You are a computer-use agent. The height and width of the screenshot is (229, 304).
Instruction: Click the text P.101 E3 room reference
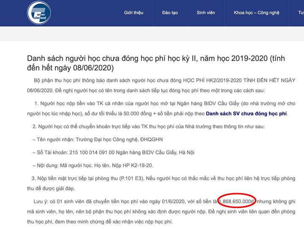click(x=131, y=178)
